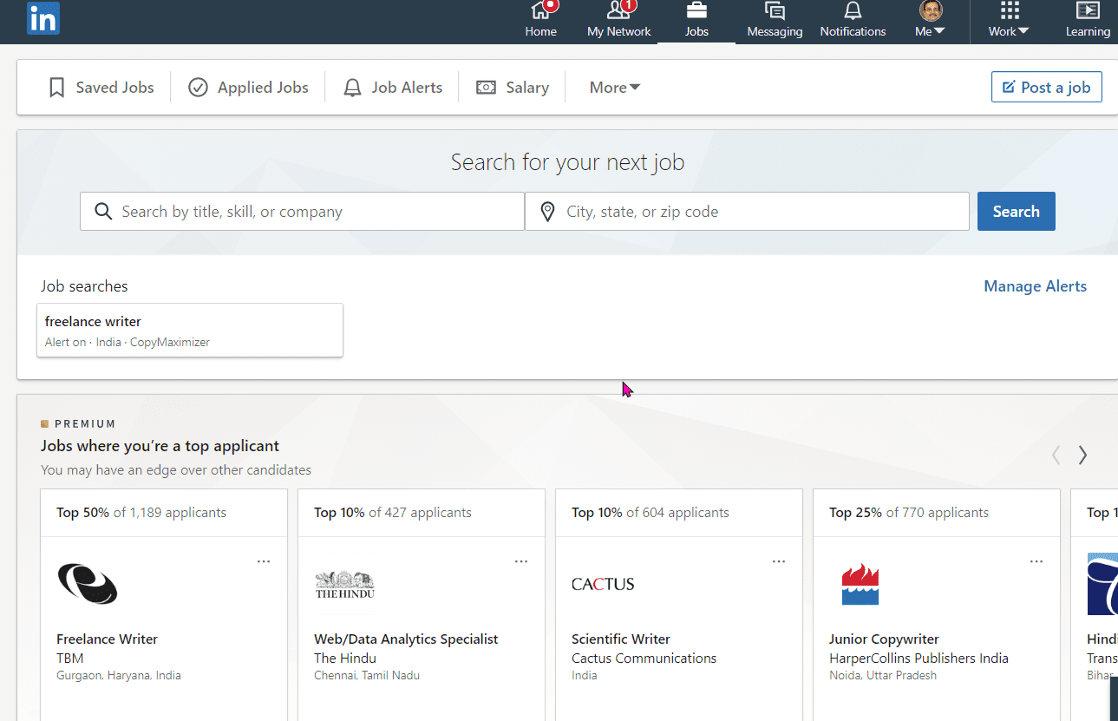
Task: Click the LinkedIn logo icon
Action: [x=42, y=18]
